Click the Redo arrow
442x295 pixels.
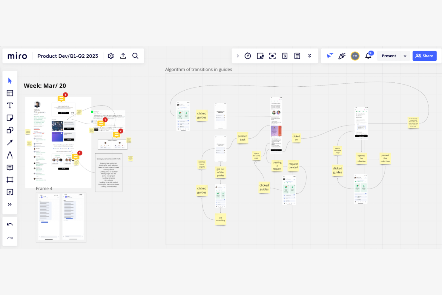[x=10, y=238]
